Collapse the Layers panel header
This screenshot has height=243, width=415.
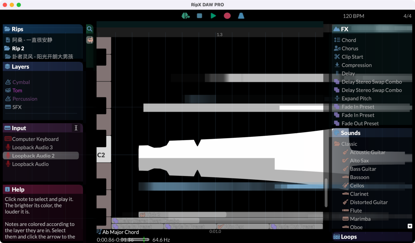click(43, 67)
